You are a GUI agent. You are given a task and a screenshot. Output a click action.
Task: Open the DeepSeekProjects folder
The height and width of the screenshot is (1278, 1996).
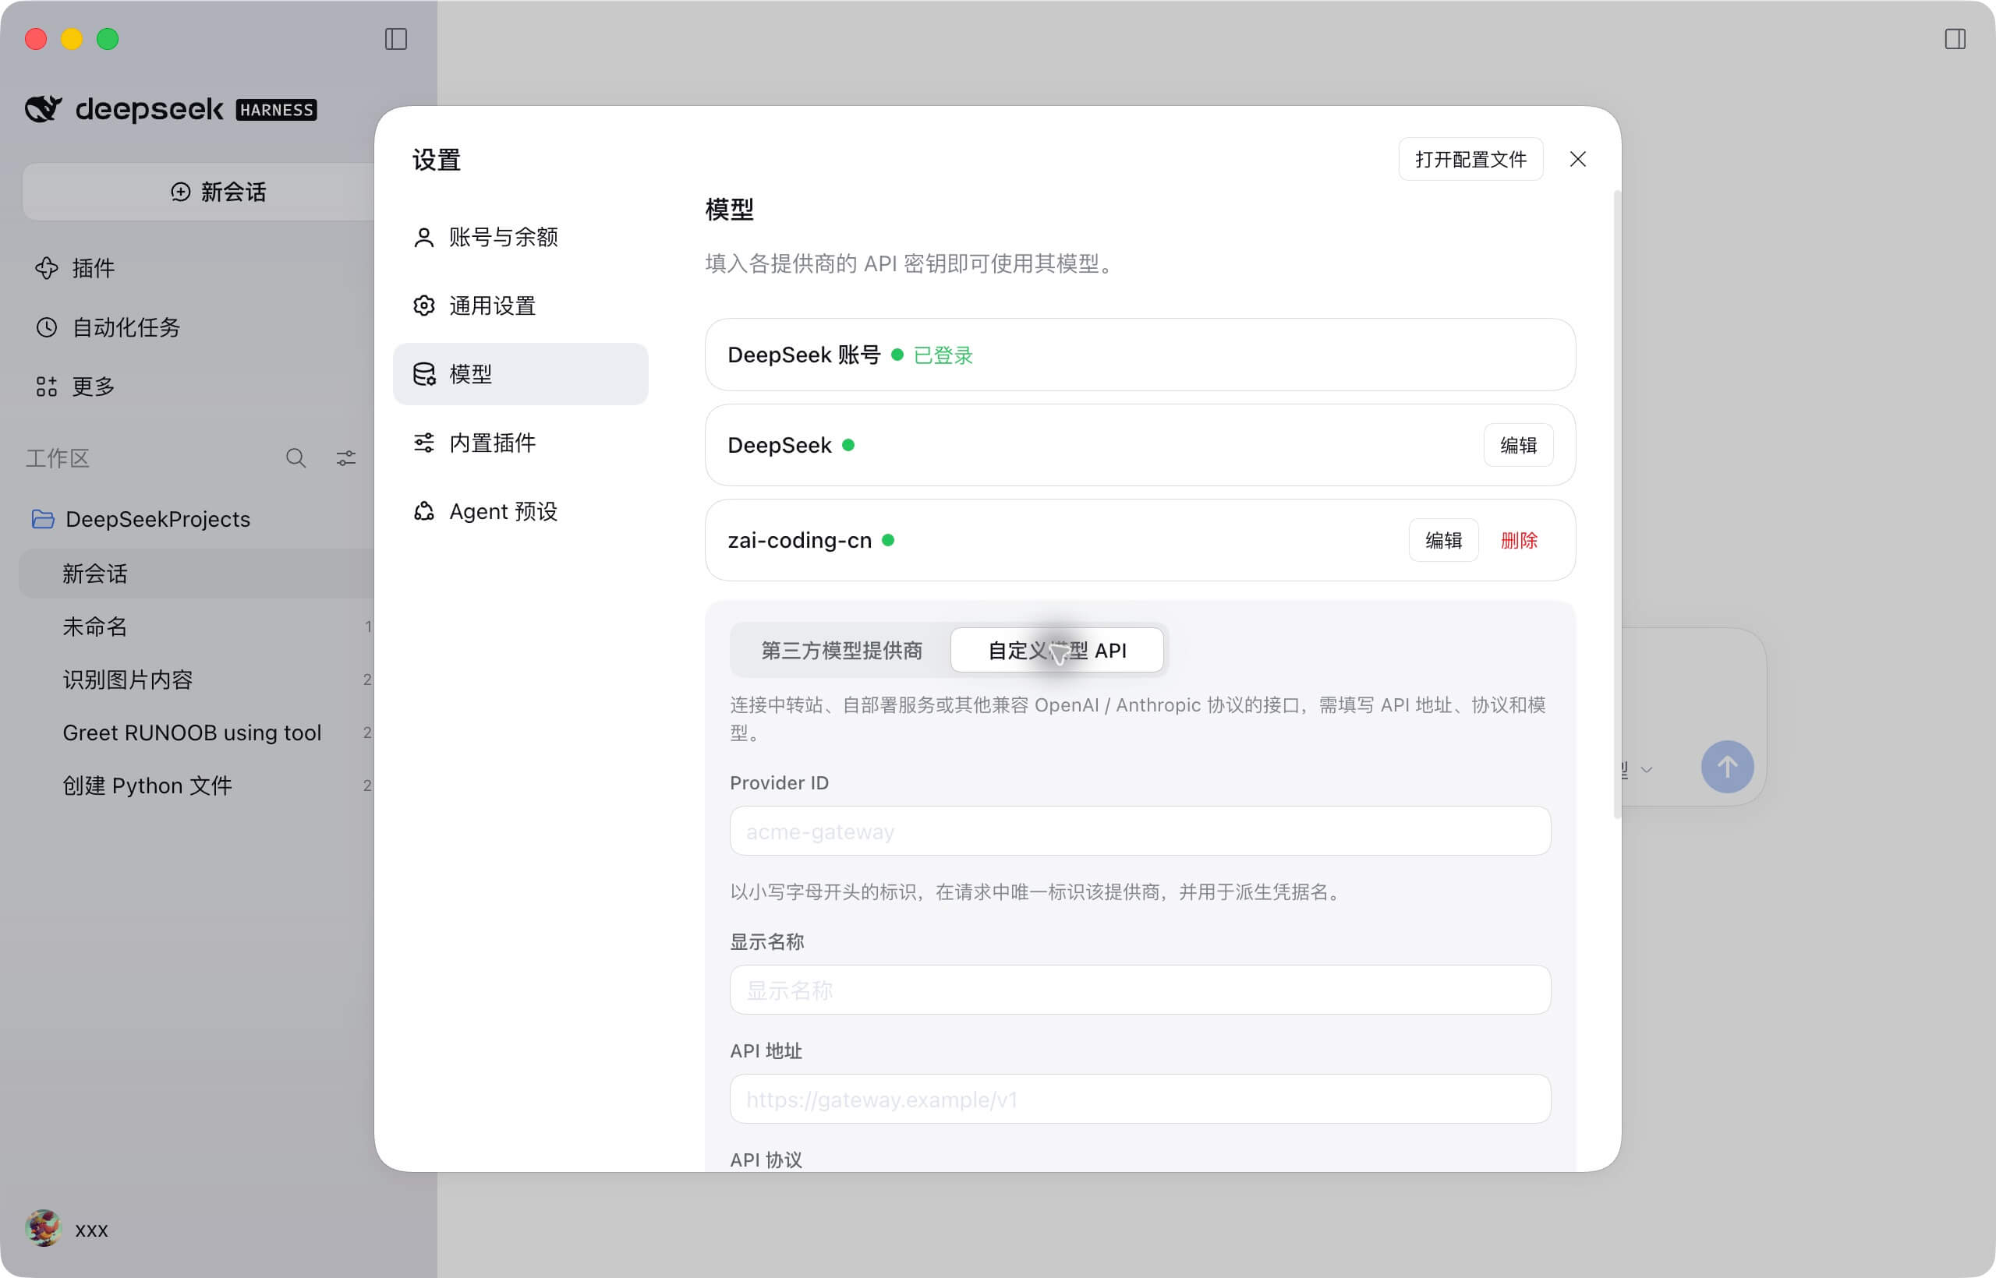click(141, 519)
